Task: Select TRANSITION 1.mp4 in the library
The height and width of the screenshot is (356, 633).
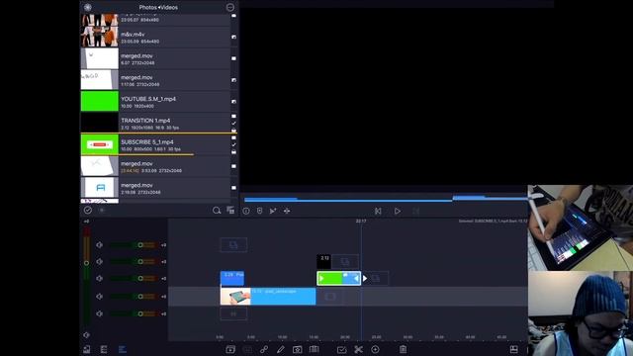Action: [155, 123]
